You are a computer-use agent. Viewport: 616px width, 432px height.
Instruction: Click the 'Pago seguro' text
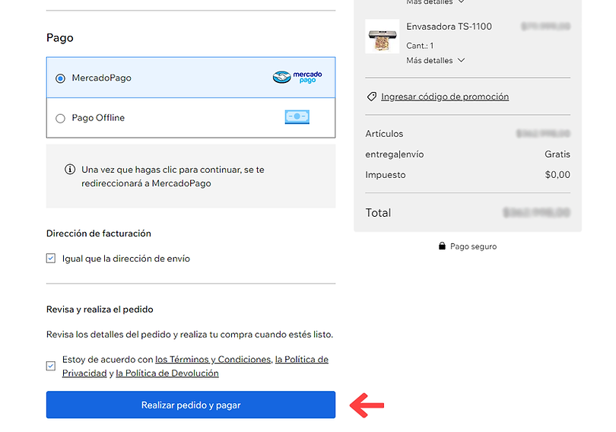click(473, 246)
